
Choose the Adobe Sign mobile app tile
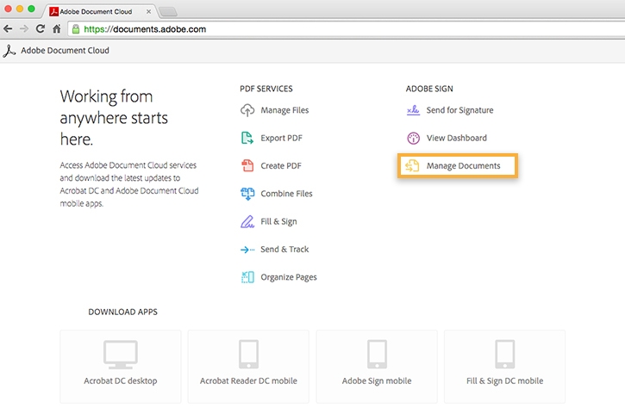[377, 366]
